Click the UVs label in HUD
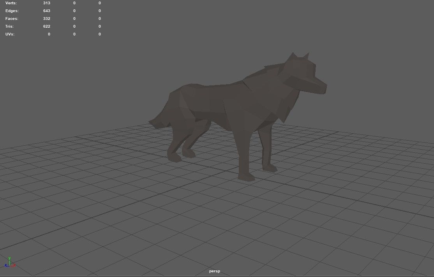The width and height of the screenshot is (434, 277). coord(10,34)
